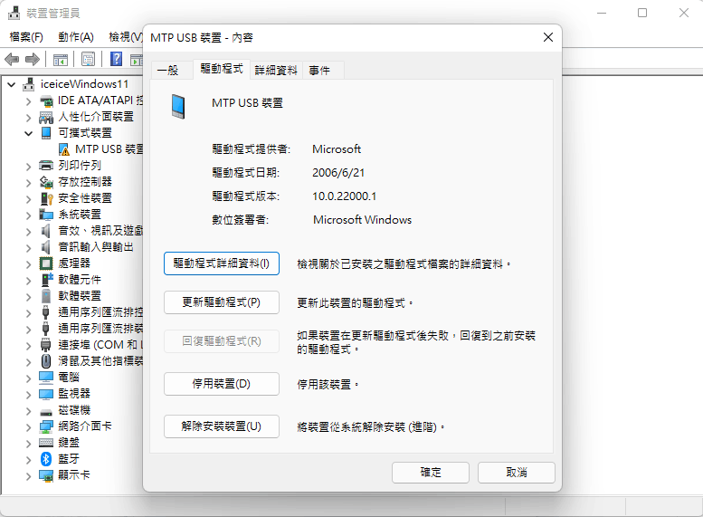Click the 網路介面卡 icon
The width and height of the screenshot is (703, 517).
[46, 426]
